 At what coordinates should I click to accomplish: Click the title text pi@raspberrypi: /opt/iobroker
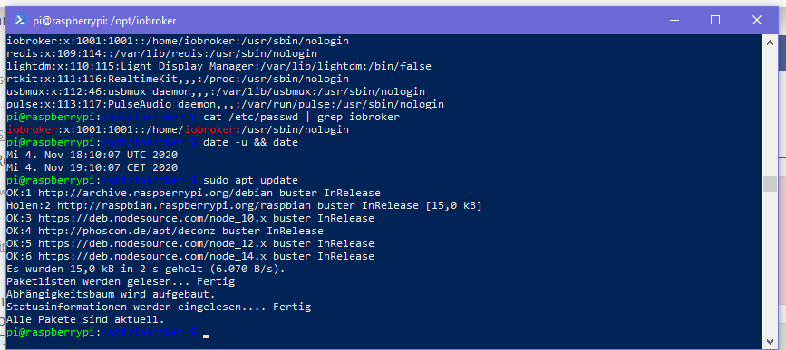[x=104, y=21]
